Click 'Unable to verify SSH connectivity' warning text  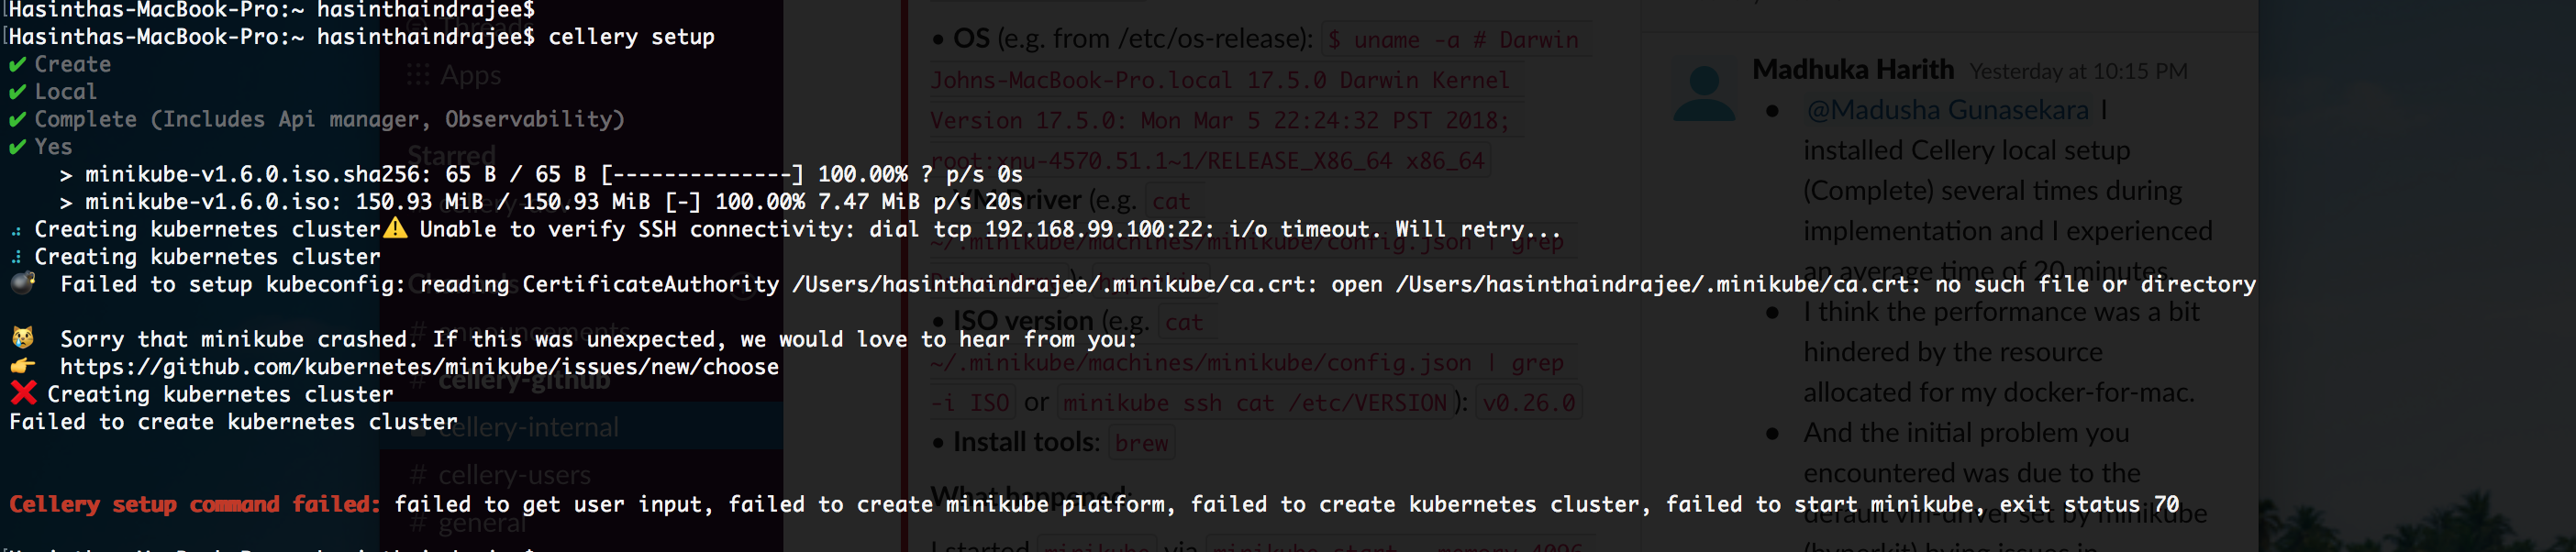click(989, 229)
